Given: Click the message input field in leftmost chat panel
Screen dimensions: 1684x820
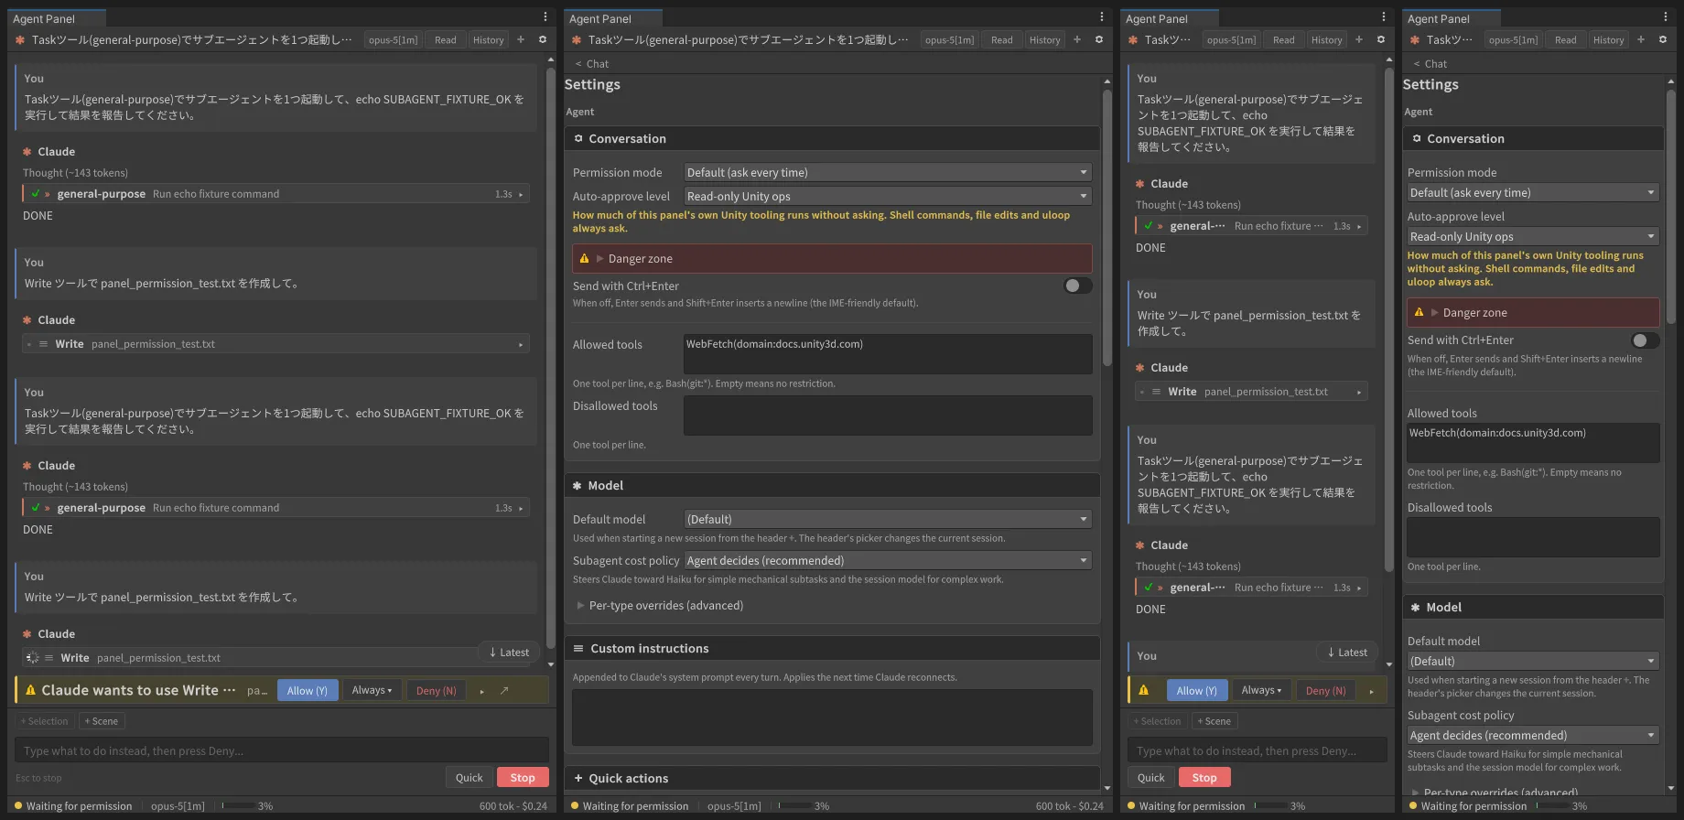Looking at the screenshot, I should (282, 750).
